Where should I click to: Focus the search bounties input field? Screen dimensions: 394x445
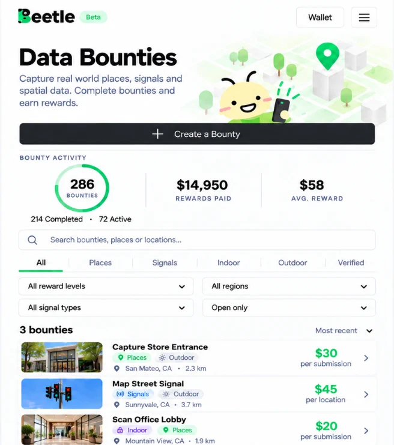[x=197, y=240]
